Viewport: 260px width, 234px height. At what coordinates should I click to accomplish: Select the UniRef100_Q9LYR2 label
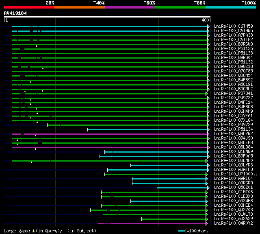tap(233, 134)
